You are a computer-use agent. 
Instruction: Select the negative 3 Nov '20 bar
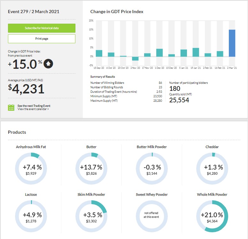tap(135, 59)
